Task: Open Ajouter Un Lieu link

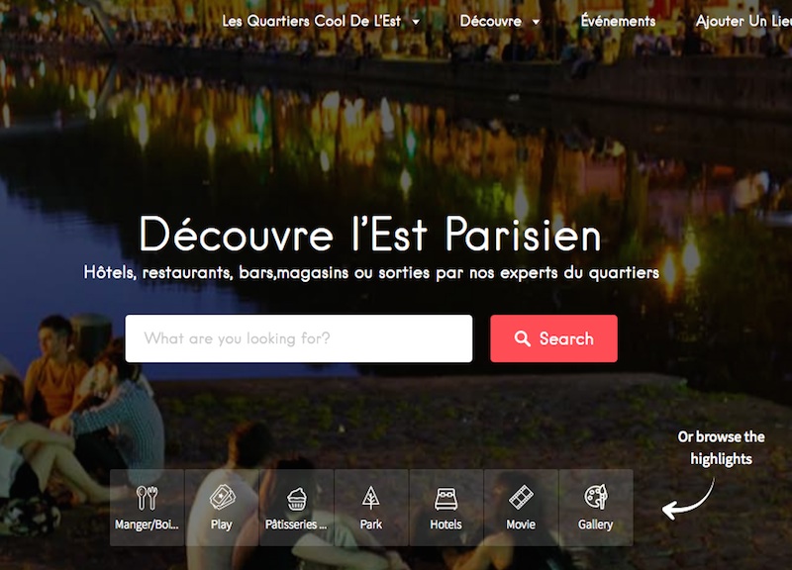Action: click(743, 21)
